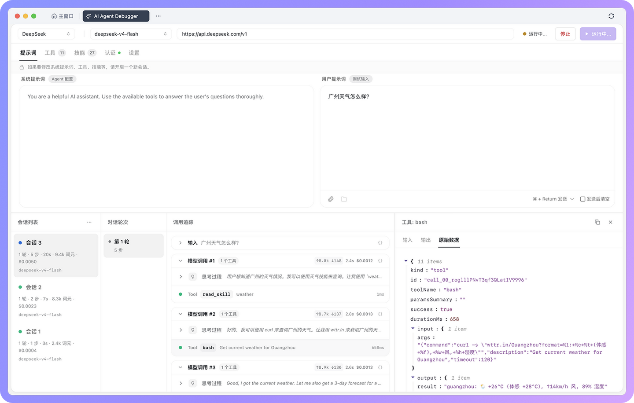Open the more options ellipsis beside AI Agent Debugger
The height and width of the screenshot is (403, 634).
coord(158,16)
